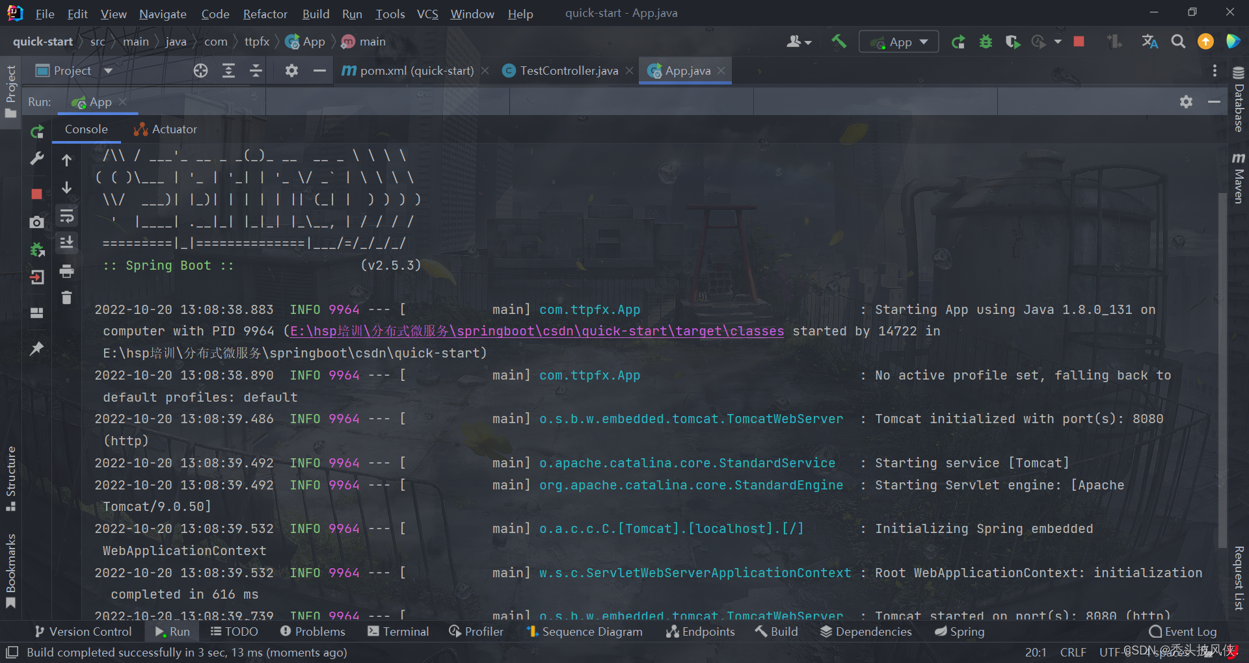Print the console output
Image resolution: width=1249 pixels, height=663 pixels.
(x=66, y=270)
